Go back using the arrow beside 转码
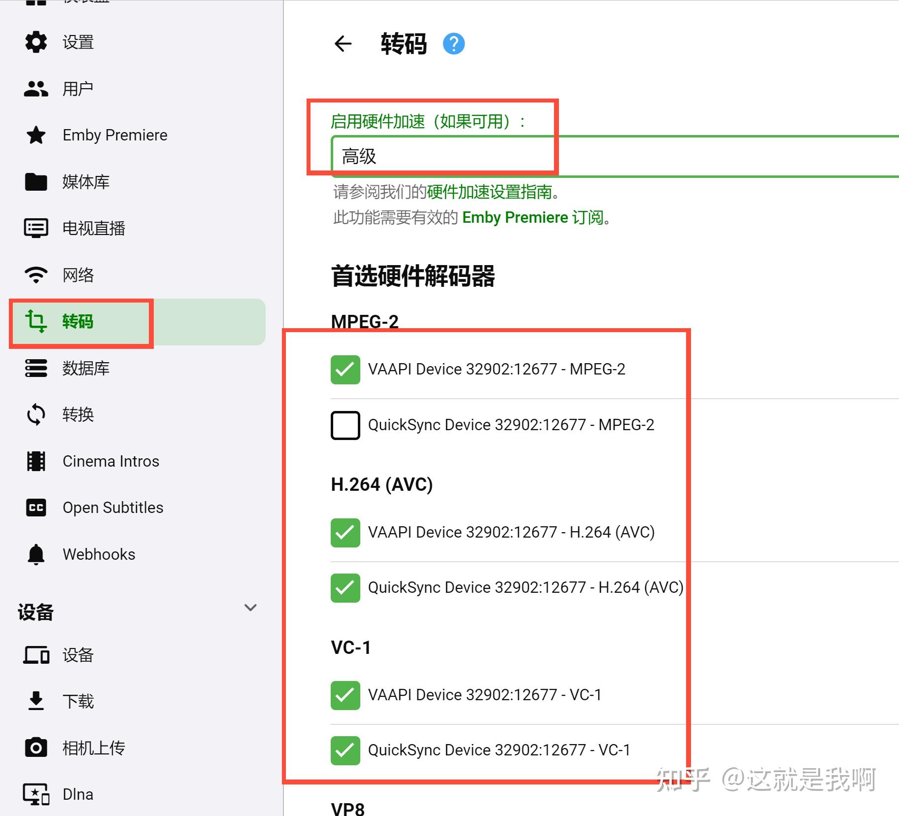The height and width of the screenshot is (816, 899). tap(343, 44)
